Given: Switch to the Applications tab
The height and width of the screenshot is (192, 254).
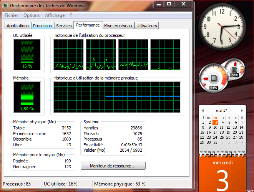Looking at the screenshot, I should click(x=18, y=26).
